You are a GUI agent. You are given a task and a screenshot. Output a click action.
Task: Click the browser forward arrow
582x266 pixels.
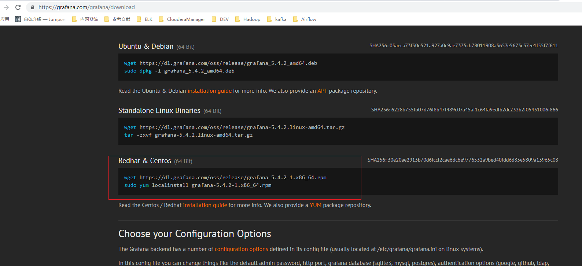pos(6,7)
